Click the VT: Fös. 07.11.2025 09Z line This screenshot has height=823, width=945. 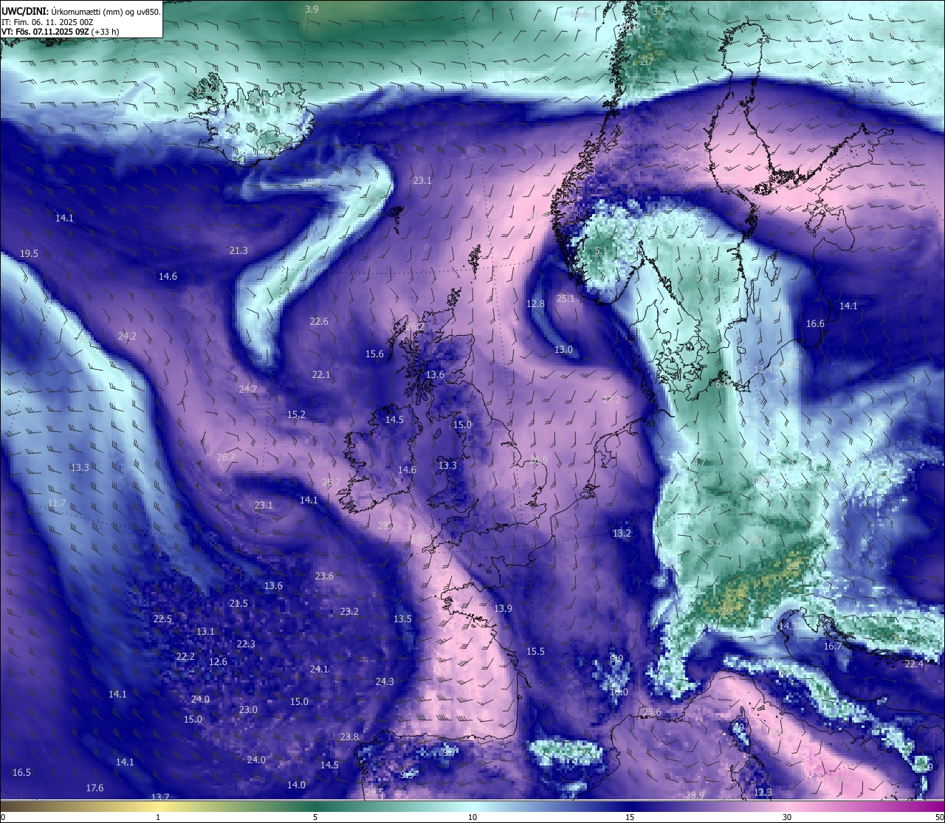pos(61,32)
